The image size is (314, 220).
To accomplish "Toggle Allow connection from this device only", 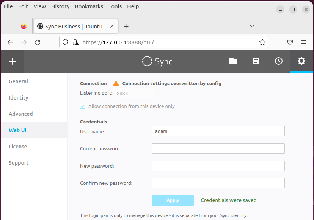I will [83, 106].
